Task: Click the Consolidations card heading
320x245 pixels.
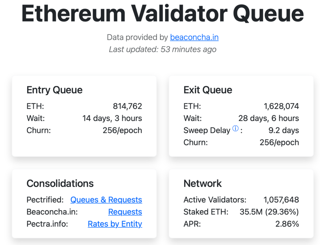Action: point(60,184)
